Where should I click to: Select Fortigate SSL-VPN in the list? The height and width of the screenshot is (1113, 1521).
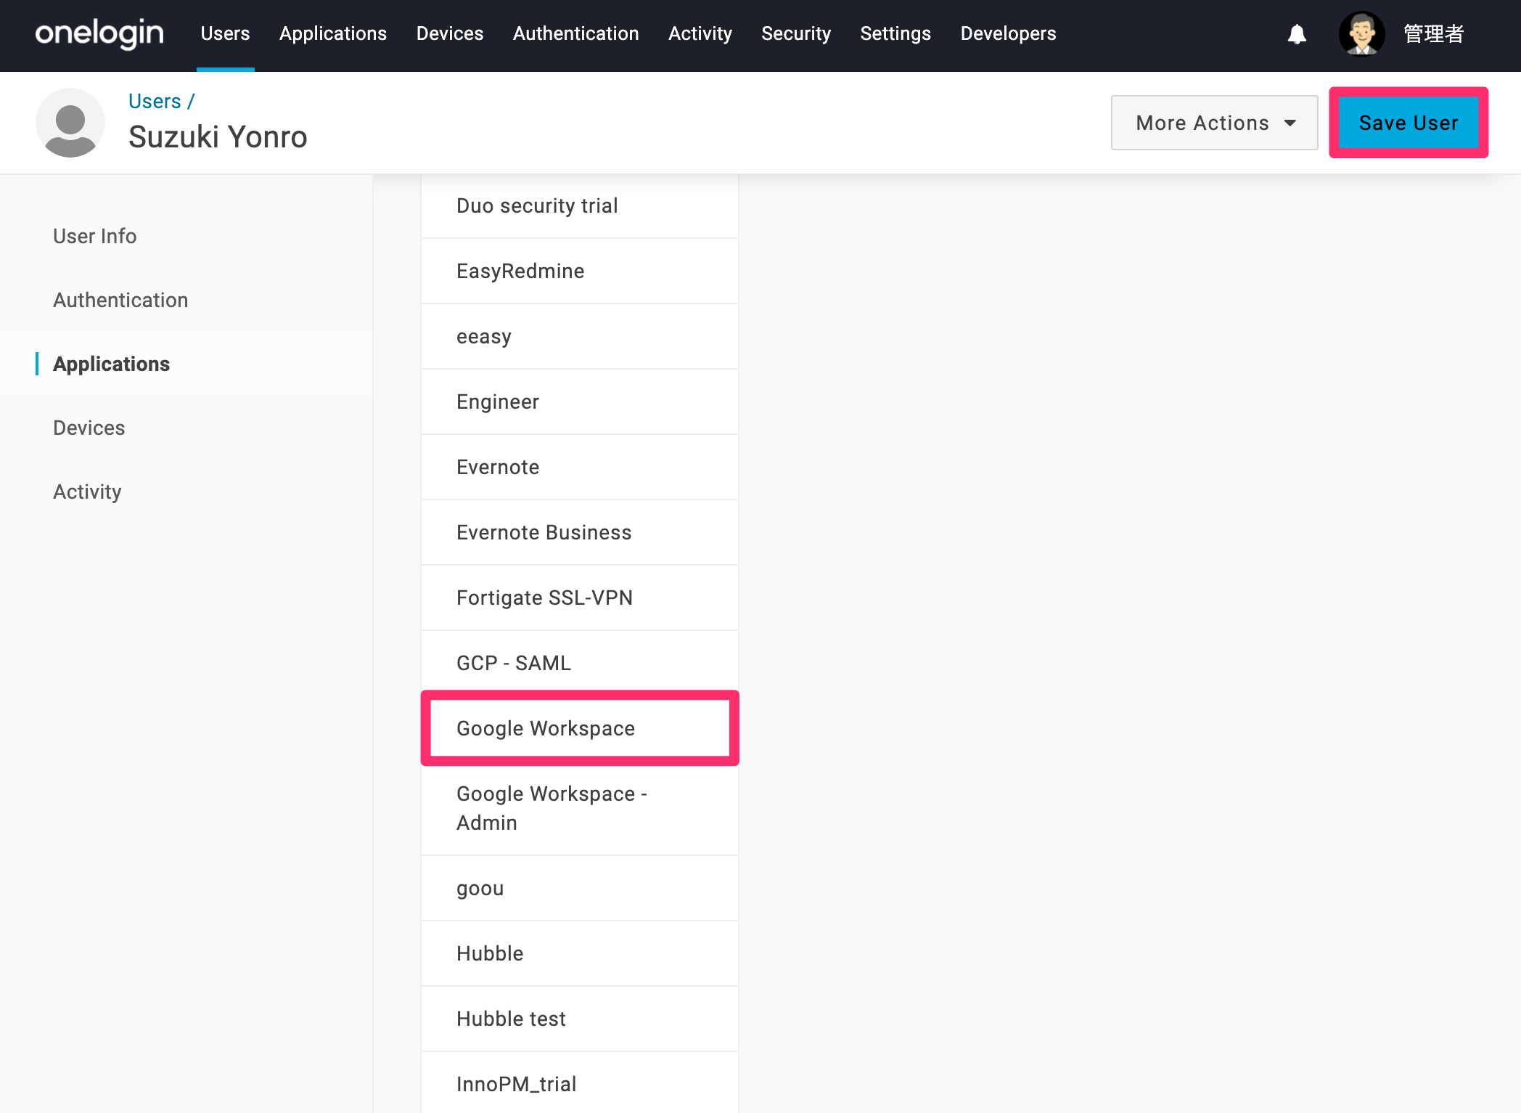tap(580, 598)
